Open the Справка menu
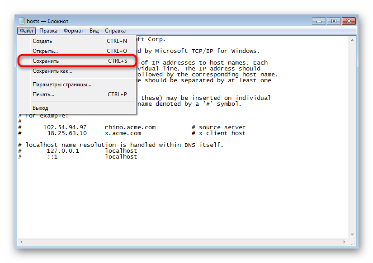Viewport: 373px width, 263px height. pos(115,31)
